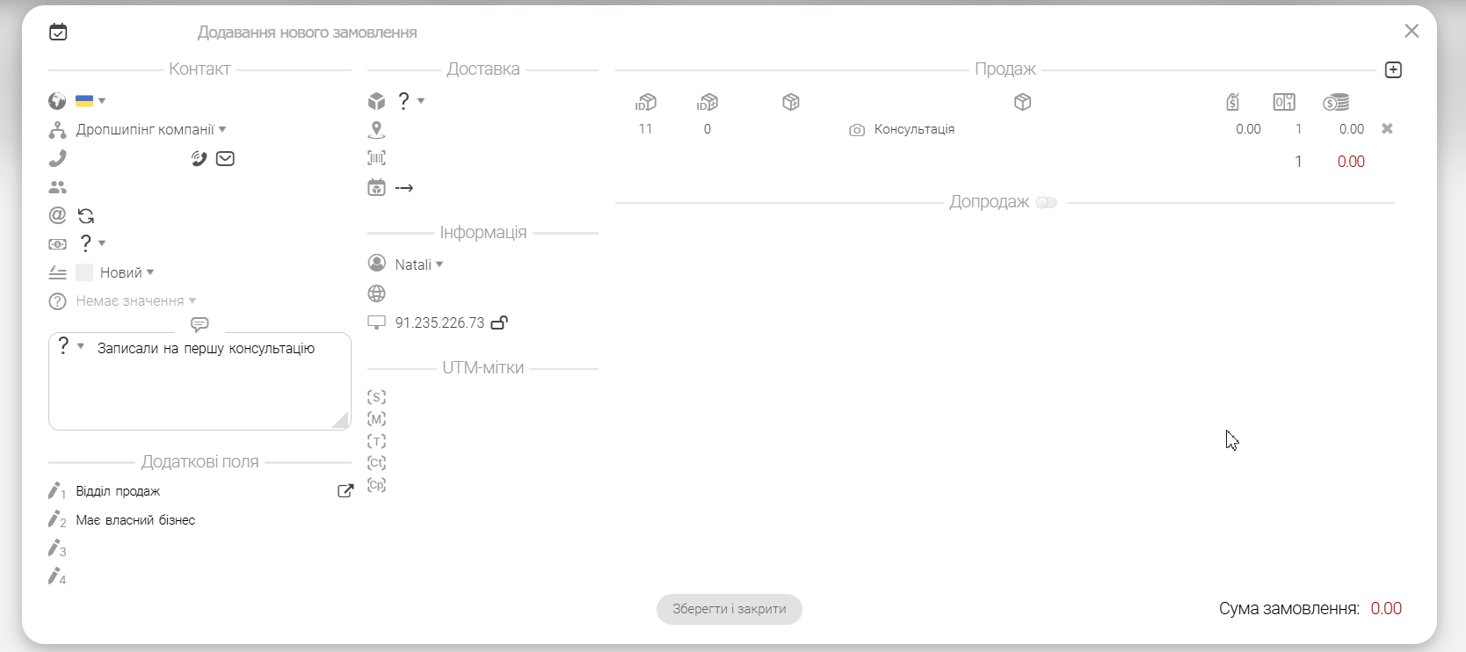Viewport: 1466px width, 652px height.
Task: Open the comment type question-mark dropdown
Action: (70, 346)
